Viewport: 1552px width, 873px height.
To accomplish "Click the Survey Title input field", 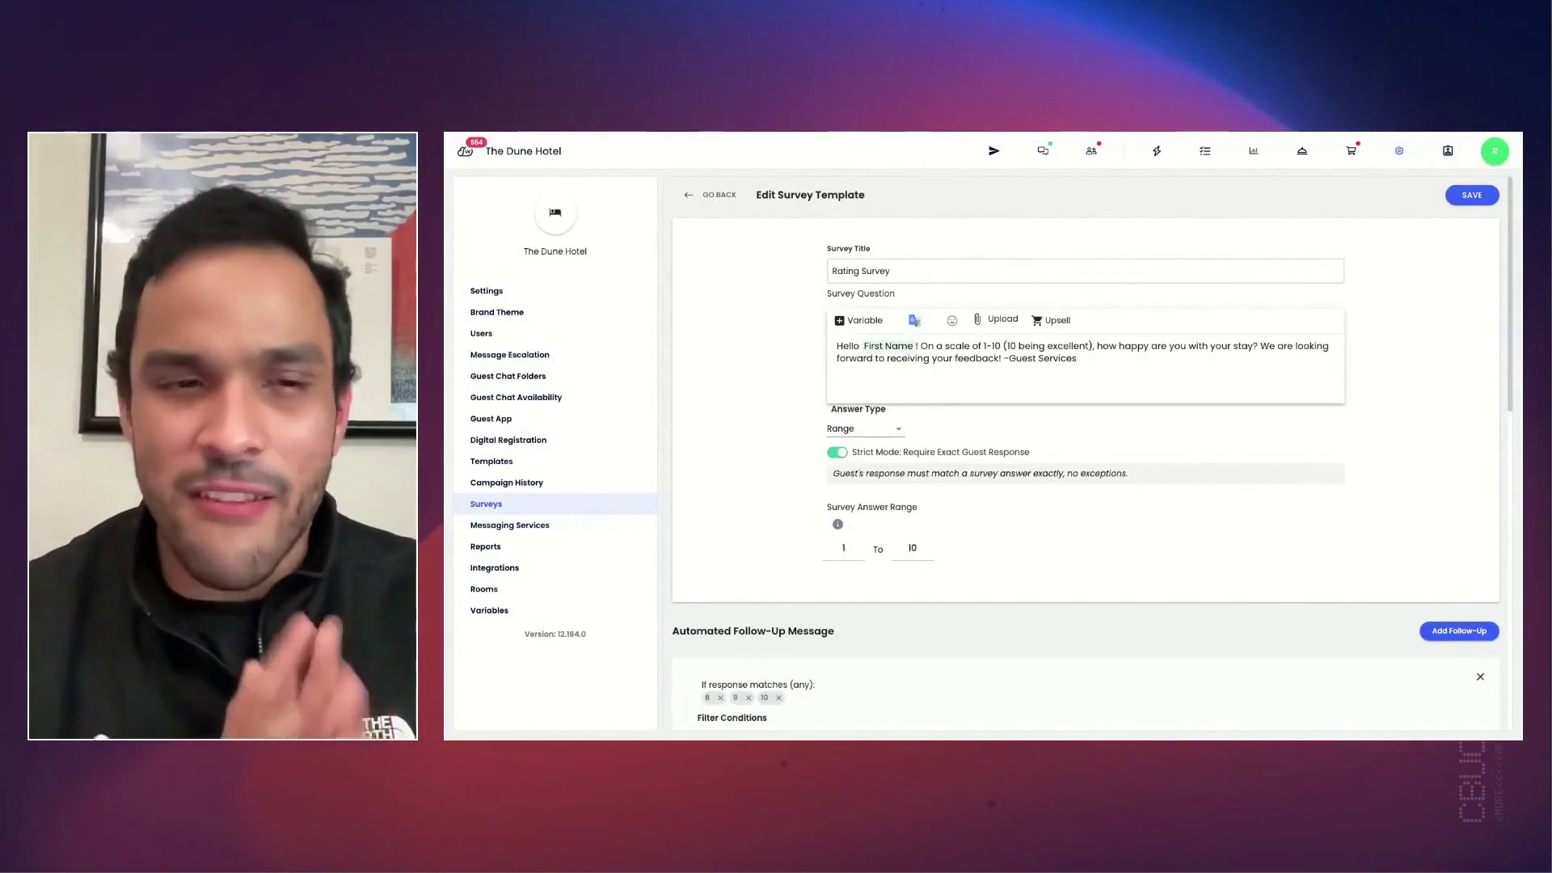I will click(1084, 272).
